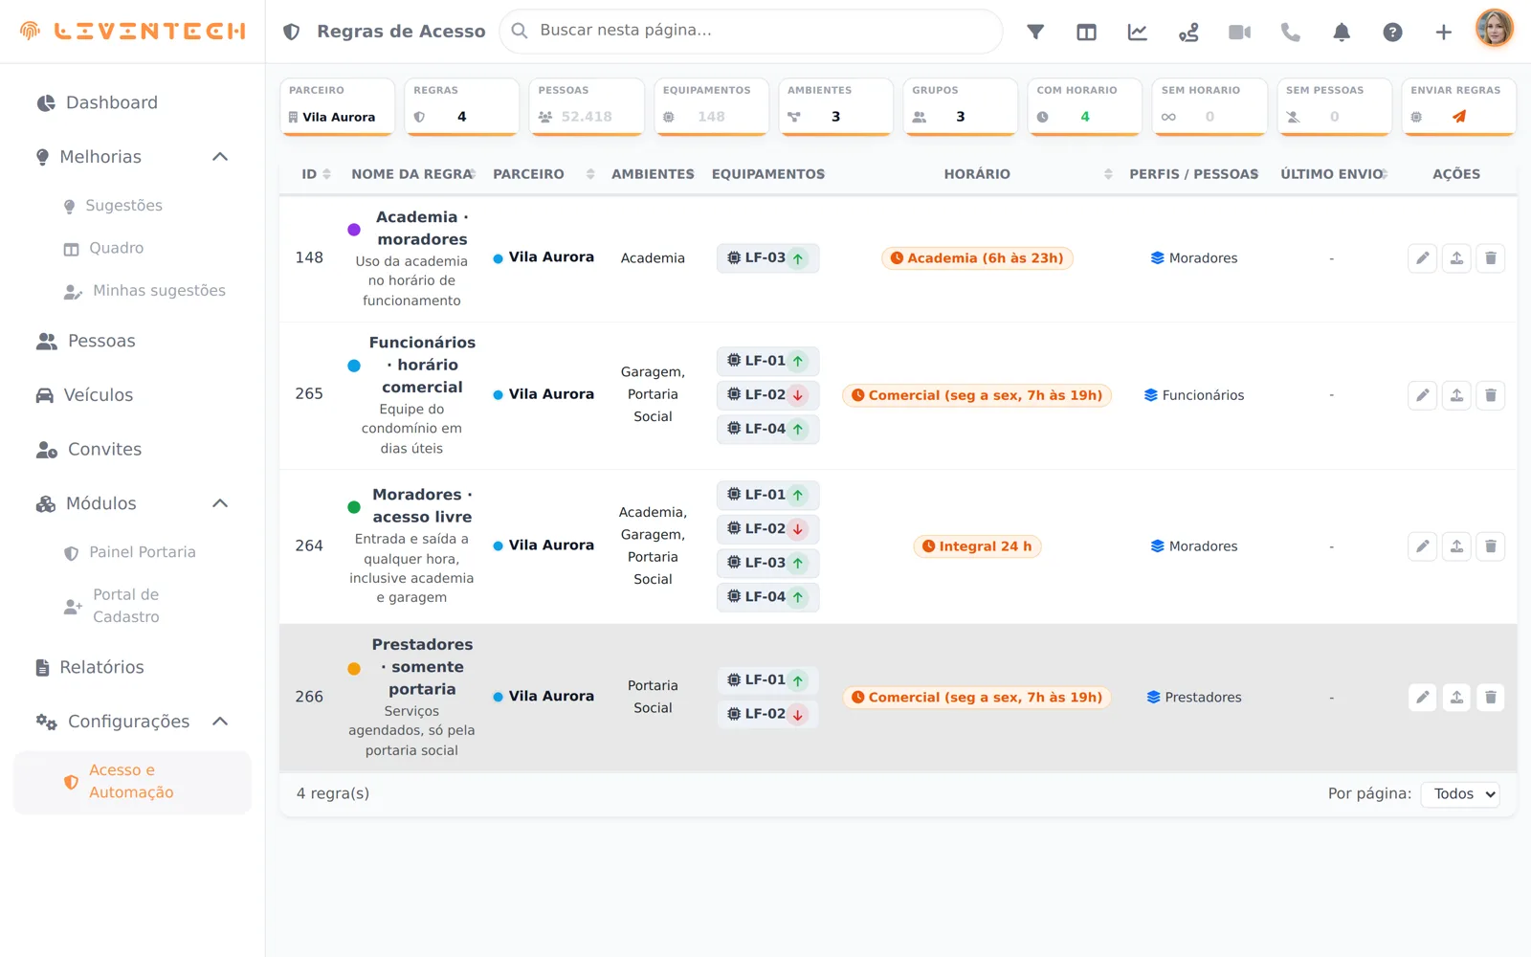Click the columns layout icon
The width and height of the screenshot is (1531, 957).
pos(1086,32)
